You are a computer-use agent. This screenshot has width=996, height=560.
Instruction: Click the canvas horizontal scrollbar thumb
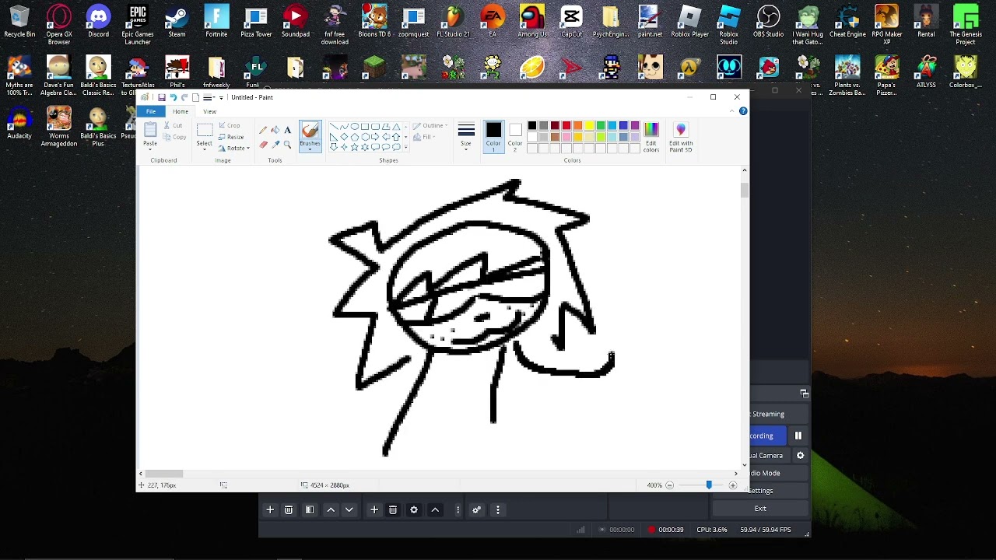pos(164,473)
